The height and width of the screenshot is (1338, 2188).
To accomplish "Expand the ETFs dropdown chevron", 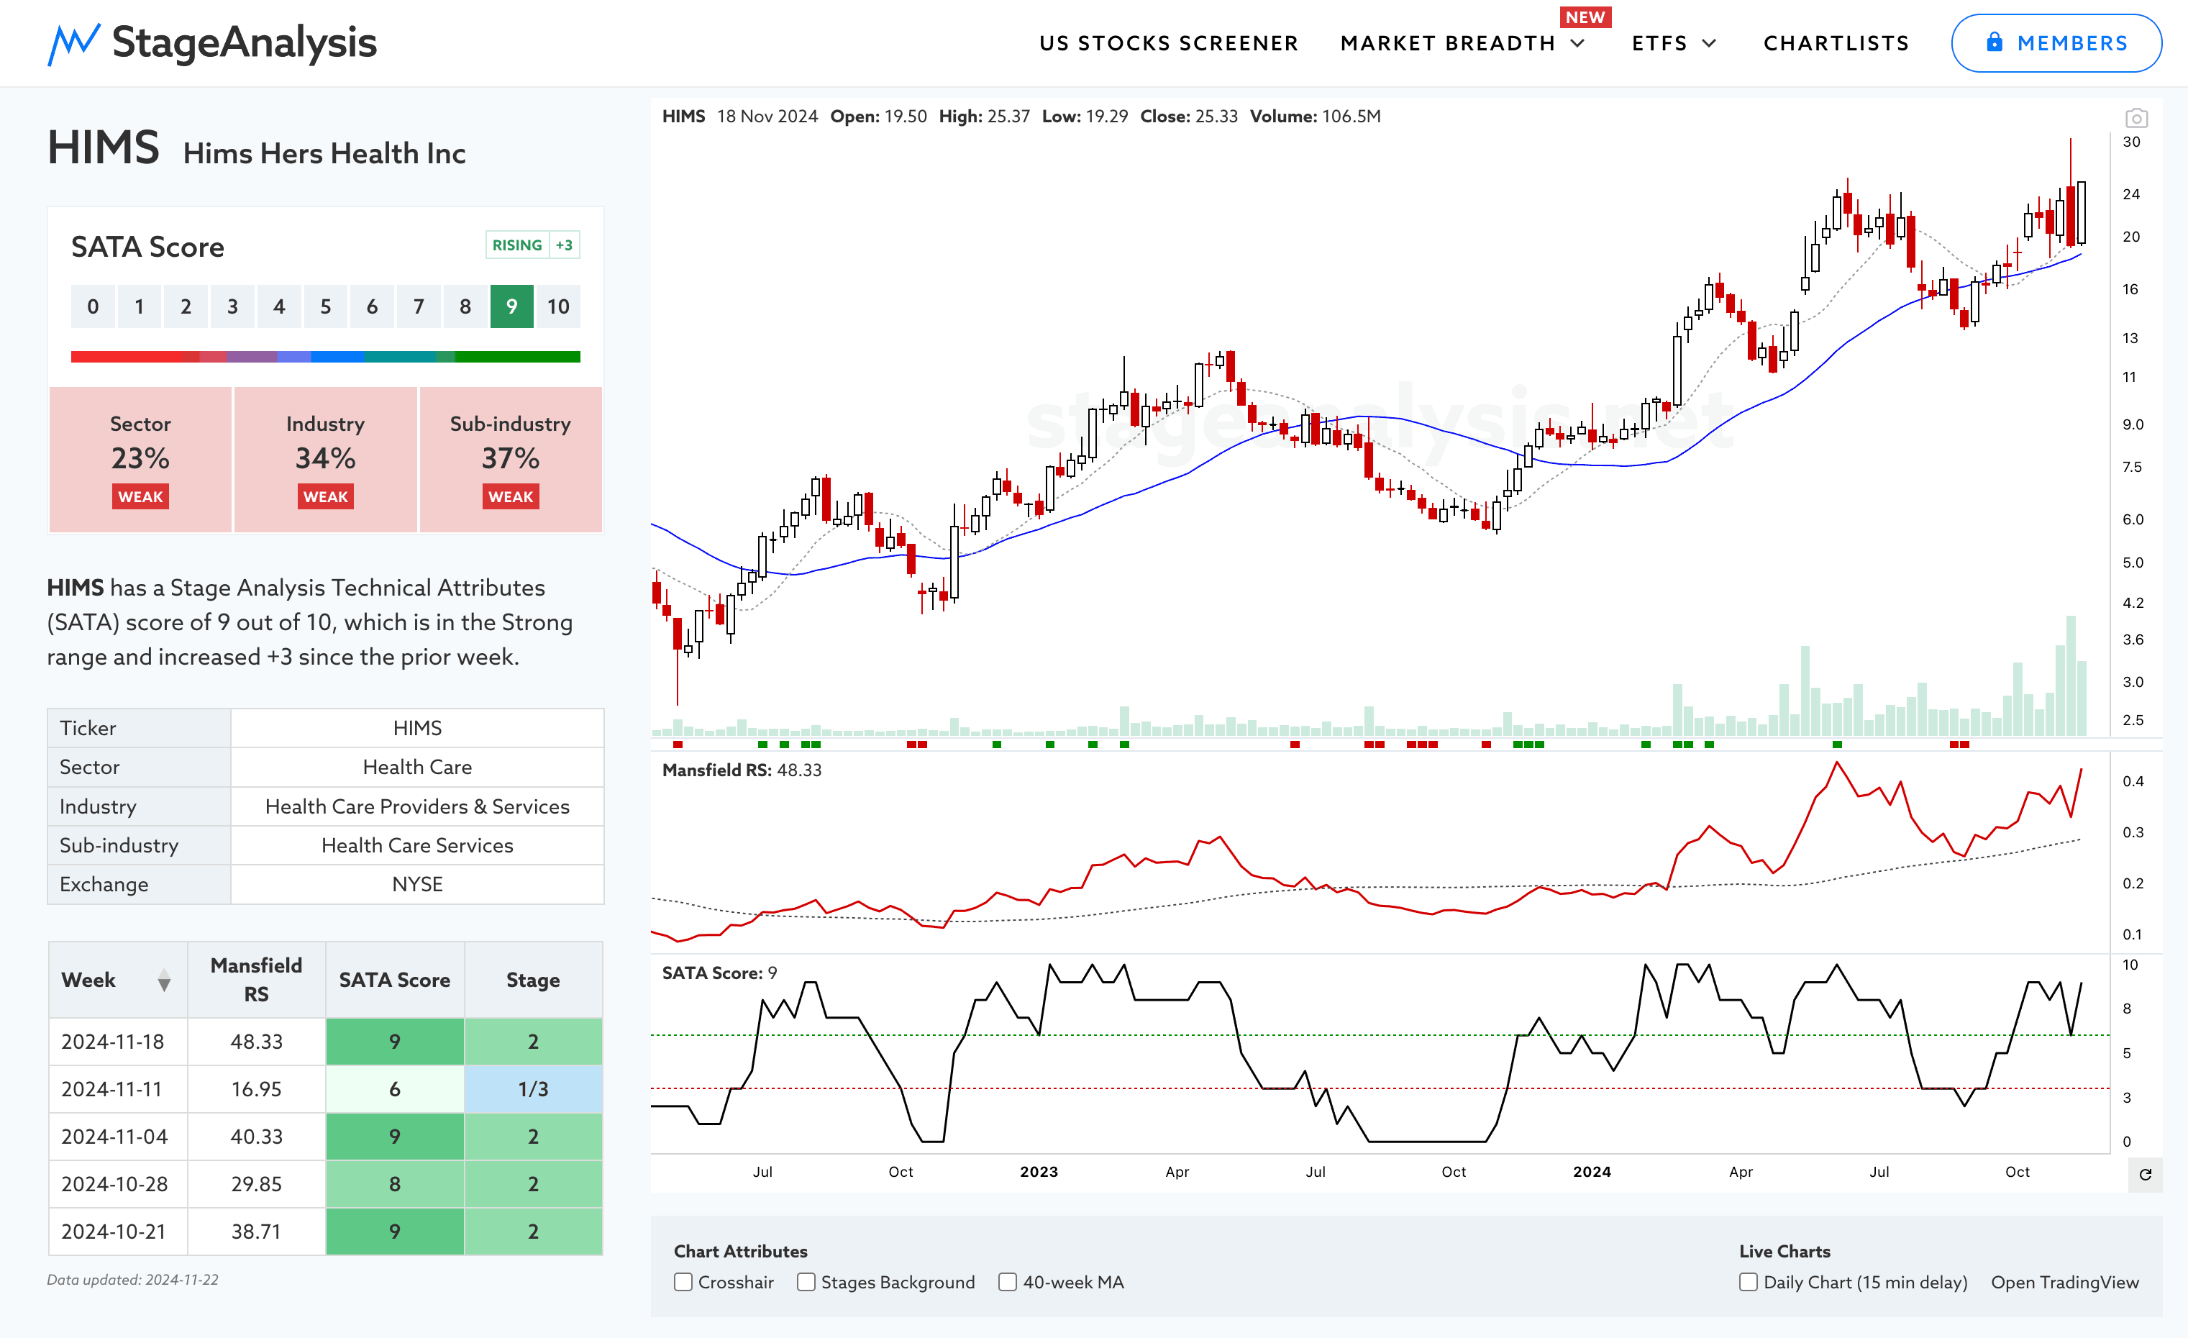I will point(1708,43).
